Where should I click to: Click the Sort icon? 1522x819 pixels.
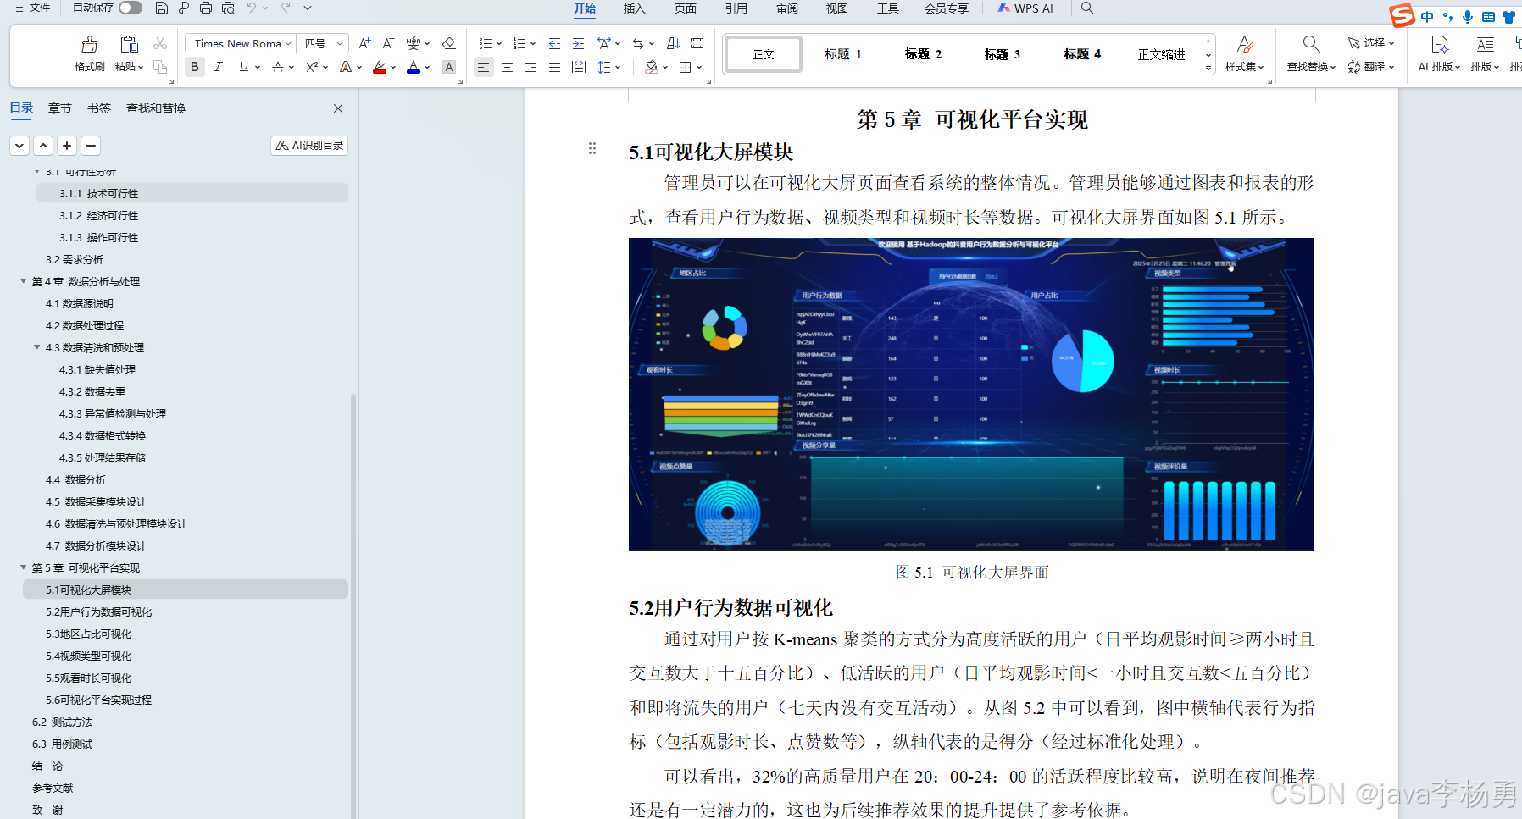(x=674, y=43)
